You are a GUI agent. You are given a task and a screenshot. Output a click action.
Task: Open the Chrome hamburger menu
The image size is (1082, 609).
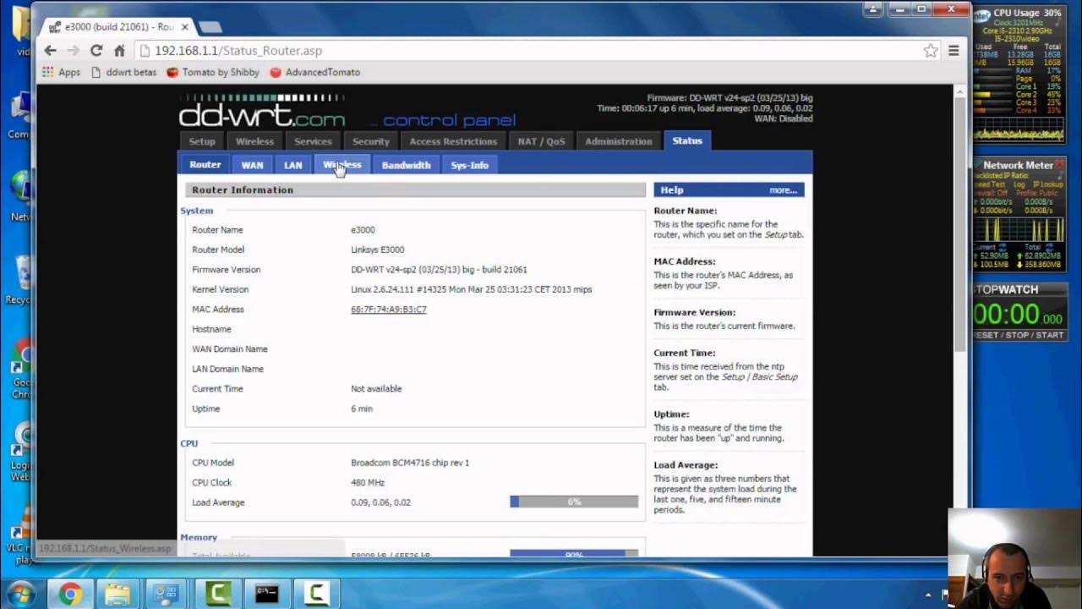click(954, 51)
